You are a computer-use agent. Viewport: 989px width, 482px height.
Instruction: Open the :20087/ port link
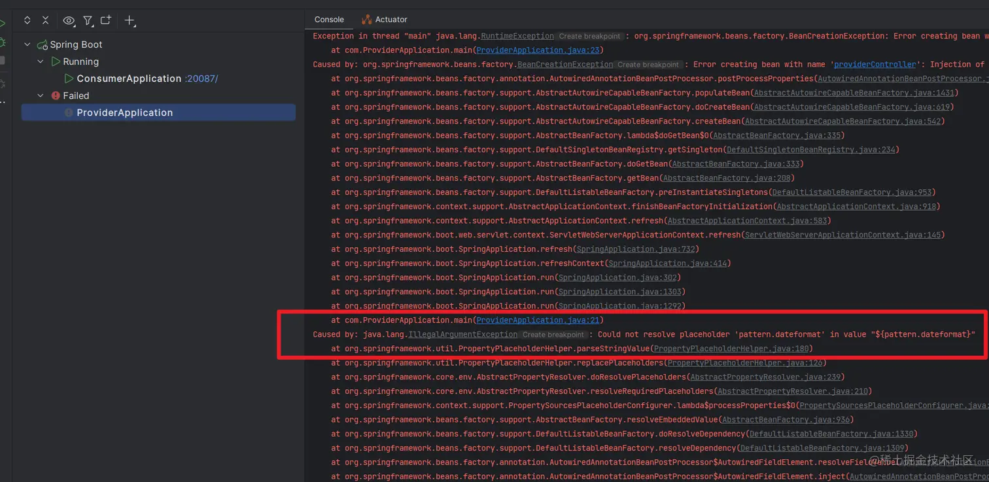pyautogui.click(x=201, y=78)
